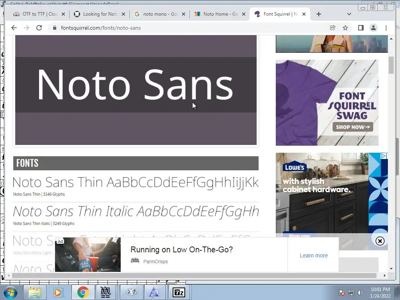The image size is (400, 300).
Task: Open the Windows Start menu
Action: tap(11, 292)
